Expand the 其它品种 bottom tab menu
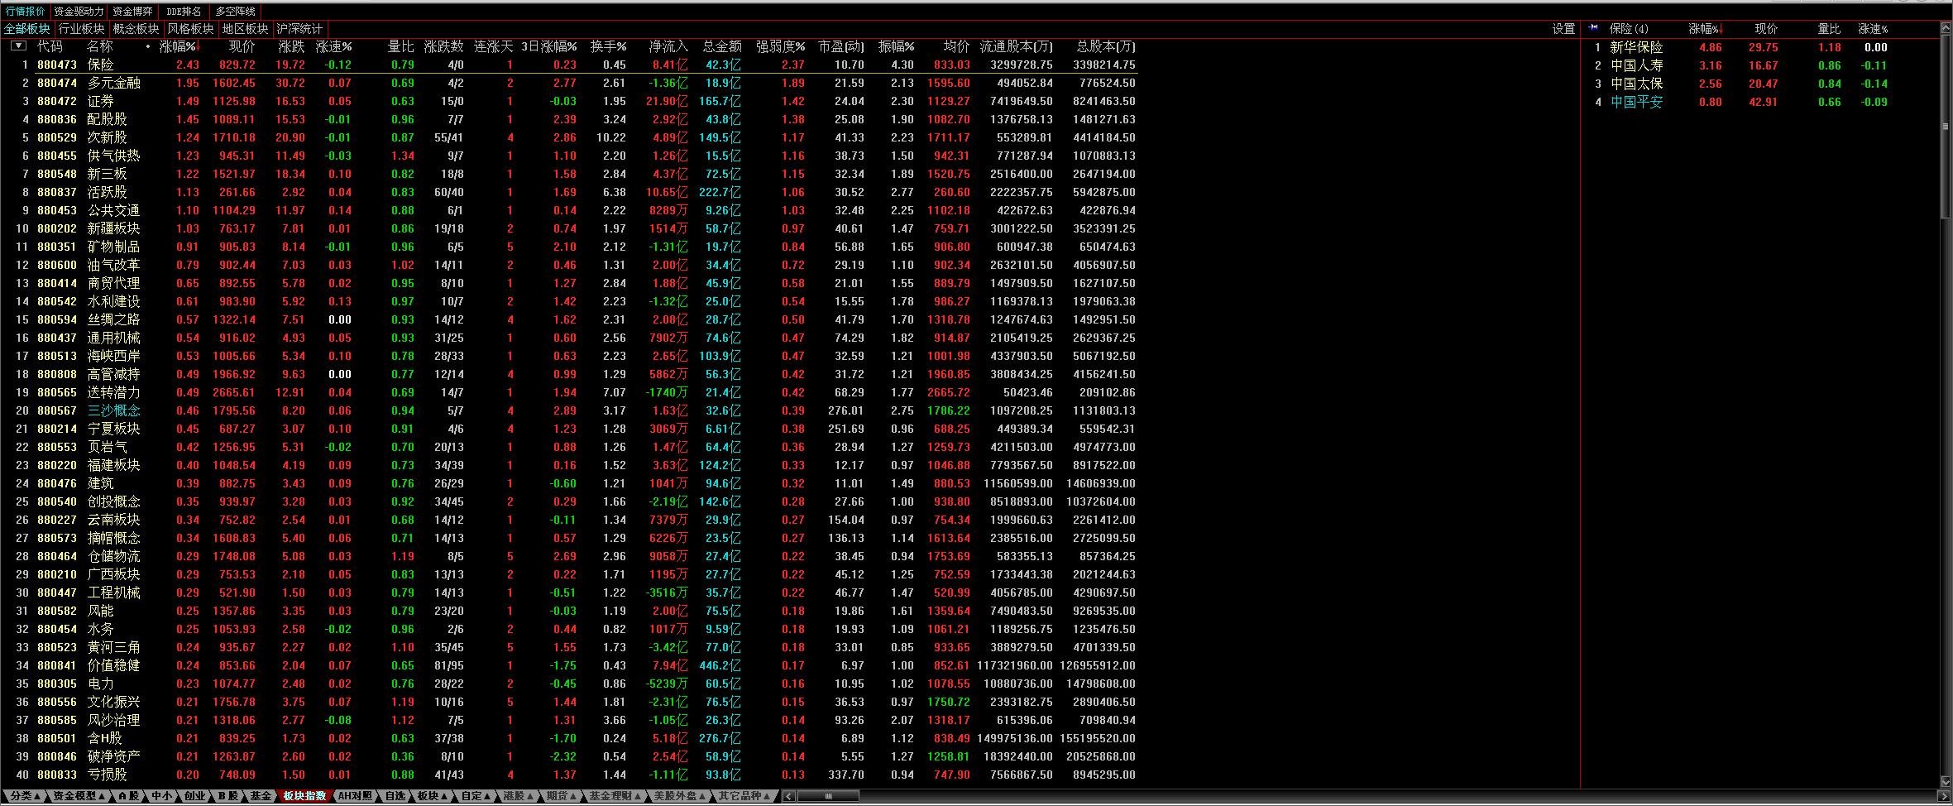Image resolution: width=1953 pixels, height=806 pixels. click(x=744, y=796)
